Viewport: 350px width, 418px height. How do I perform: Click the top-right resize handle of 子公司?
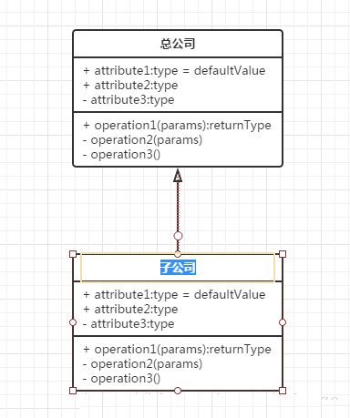coord(283,254)
